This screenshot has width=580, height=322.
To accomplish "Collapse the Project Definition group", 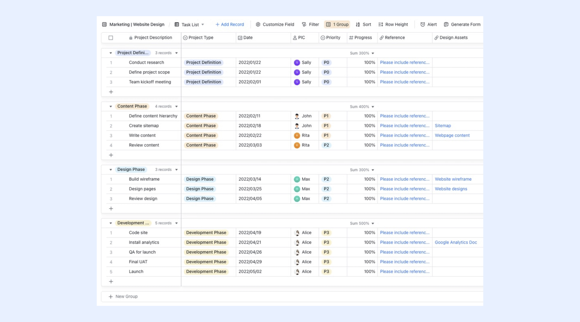I will pos(111,53).
